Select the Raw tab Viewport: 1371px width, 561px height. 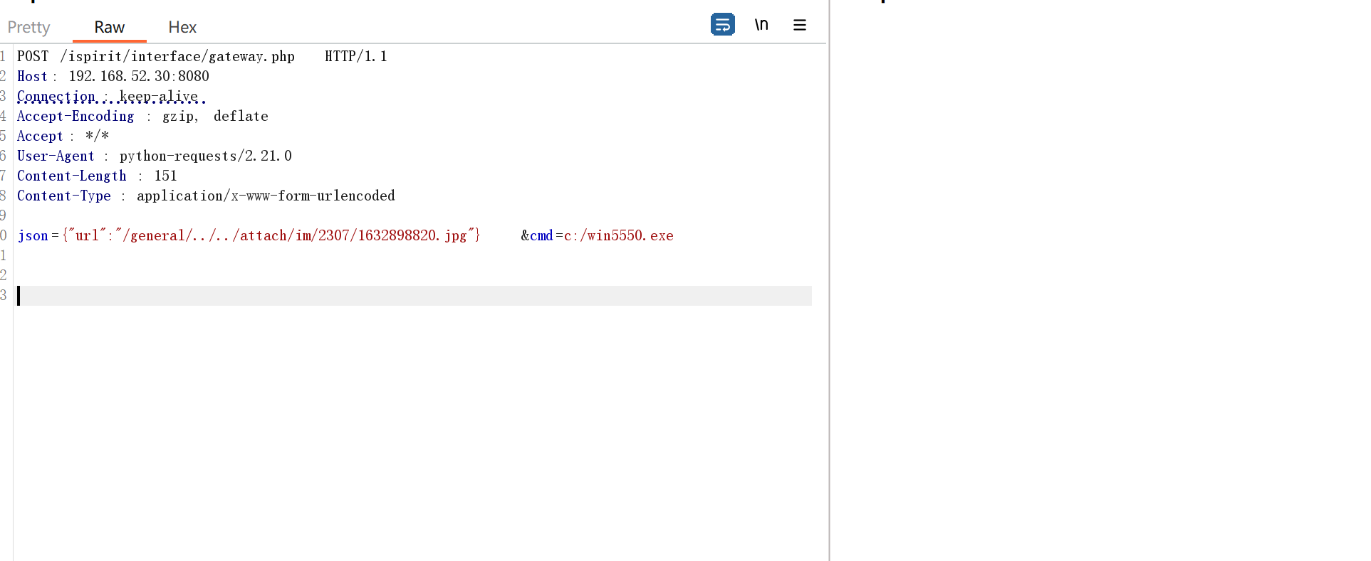[x=109, y=27]
